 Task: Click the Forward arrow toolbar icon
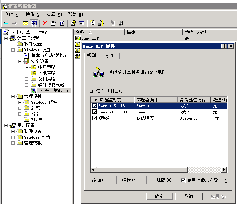14,23
